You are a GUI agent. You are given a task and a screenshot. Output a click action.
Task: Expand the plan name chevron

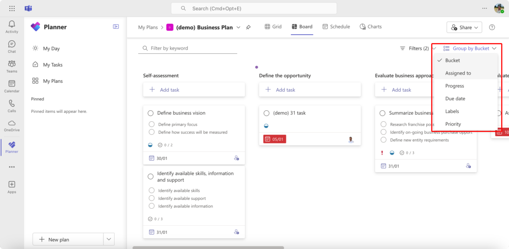coord(239,27)
